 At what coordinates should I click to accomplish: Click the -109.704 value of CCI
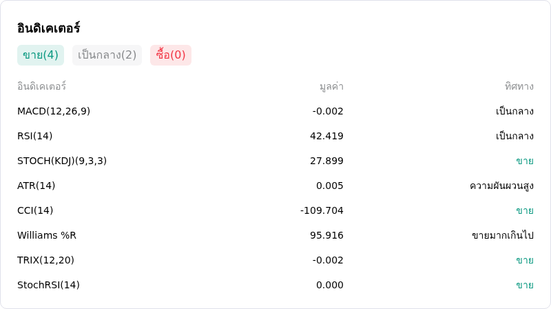pyautogui.click(x=322, y=210)
